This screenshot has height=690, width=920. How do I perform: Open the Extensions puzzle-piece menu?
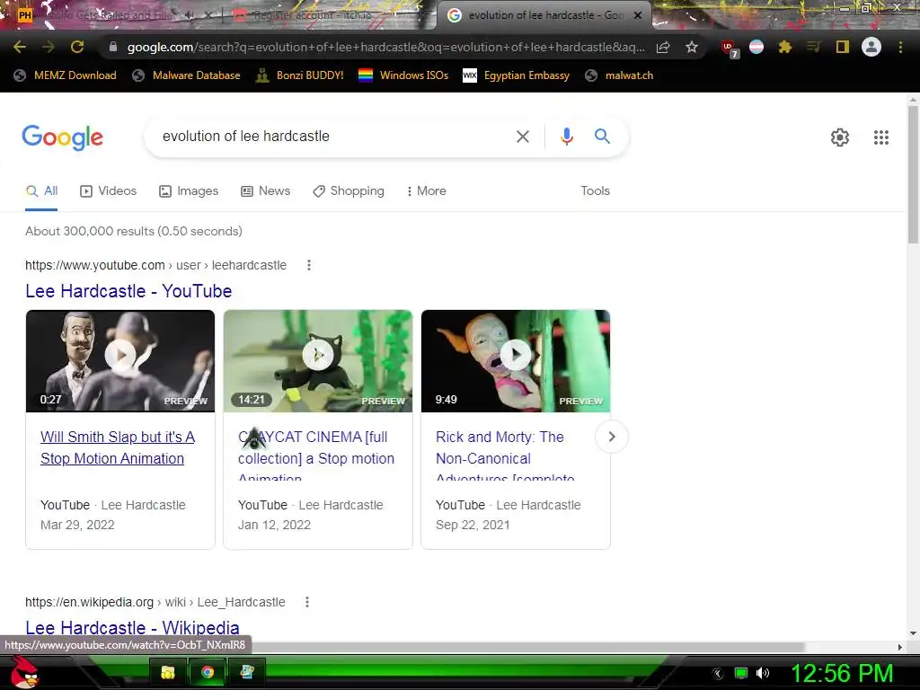785,47
